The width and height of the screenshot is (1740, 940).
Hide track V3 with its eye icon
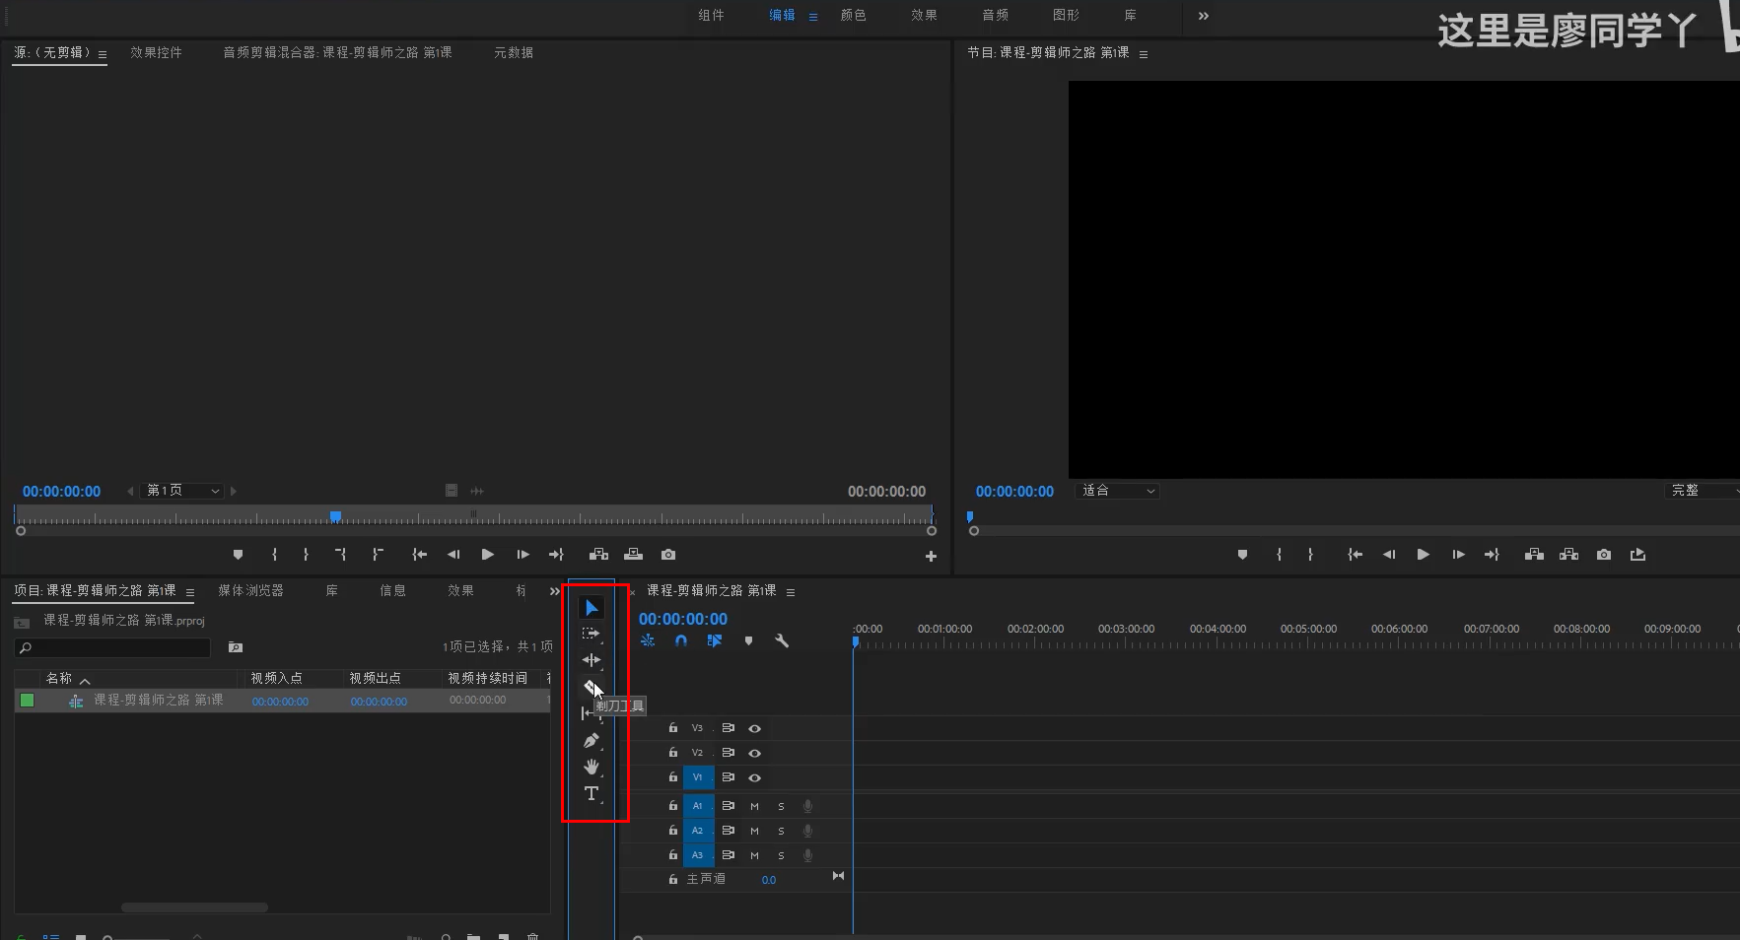(754, 728)
